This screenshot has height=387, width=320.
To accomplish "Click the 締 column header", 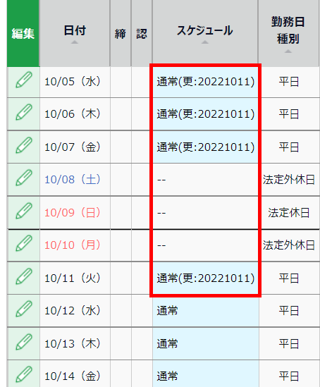I will pyautogui.click(x=121, y=33).
